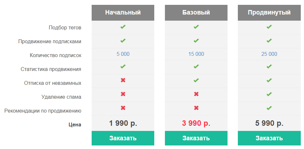The width and height of the screenshot is (304, 149).
Task: Click red cross for Рекомендации по продвижению, Начальный
Action: [123, 108]
